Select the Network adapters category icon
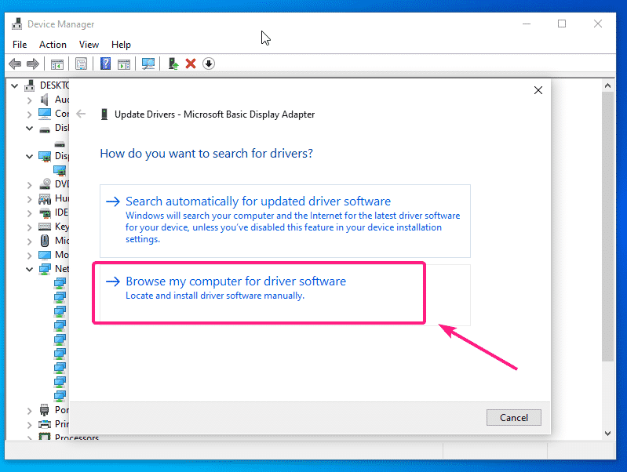The image size is (627, 472). point(45,269)
